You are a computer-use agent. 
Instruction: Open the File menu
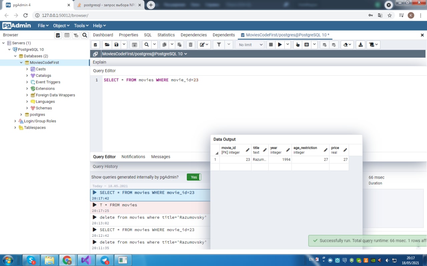tap(43, 26)
